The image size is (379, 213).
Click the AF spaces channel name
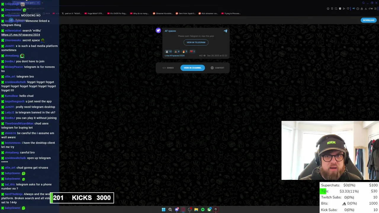click(x=170, y=31)
